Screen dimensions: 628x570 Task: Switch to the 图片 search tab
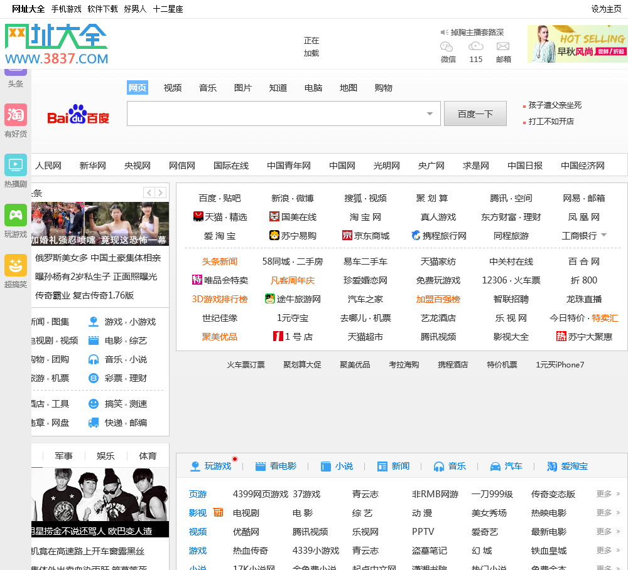pos(242,88)
